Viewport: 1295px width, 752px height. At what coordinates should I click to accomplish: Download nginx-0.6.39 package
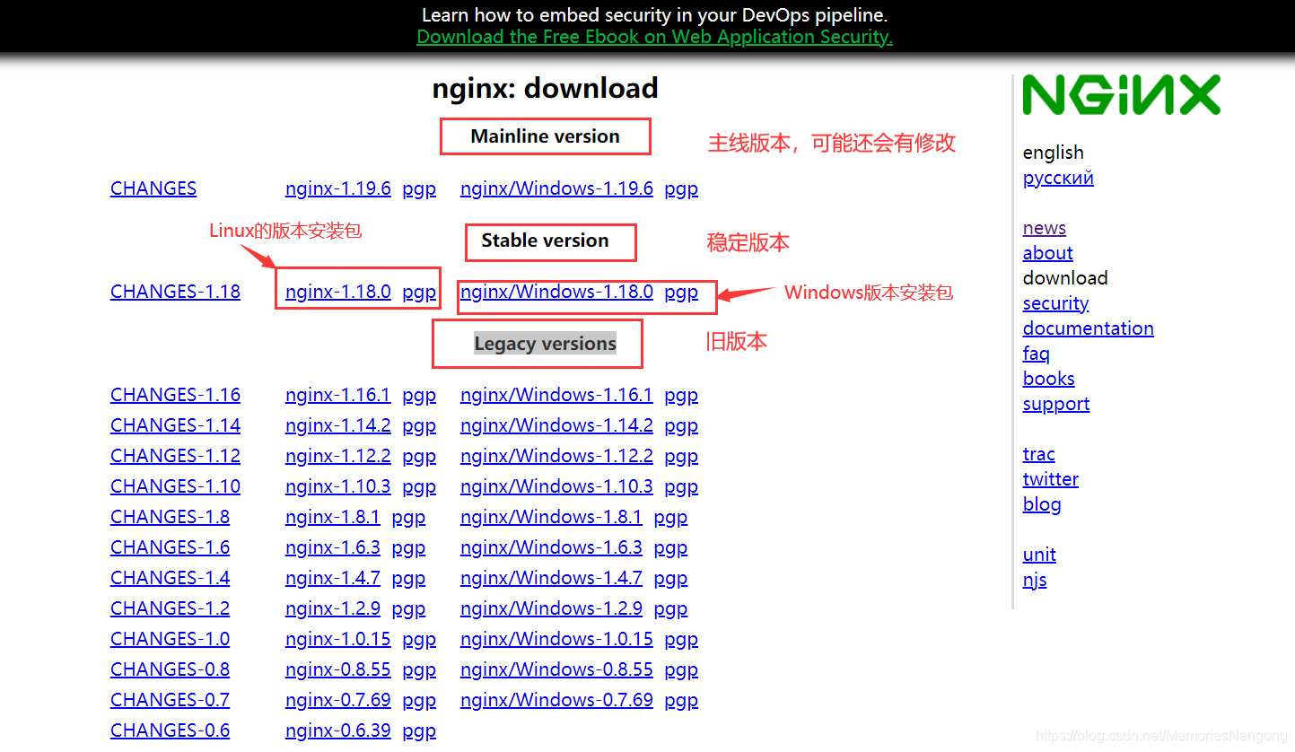coord(338,730)
